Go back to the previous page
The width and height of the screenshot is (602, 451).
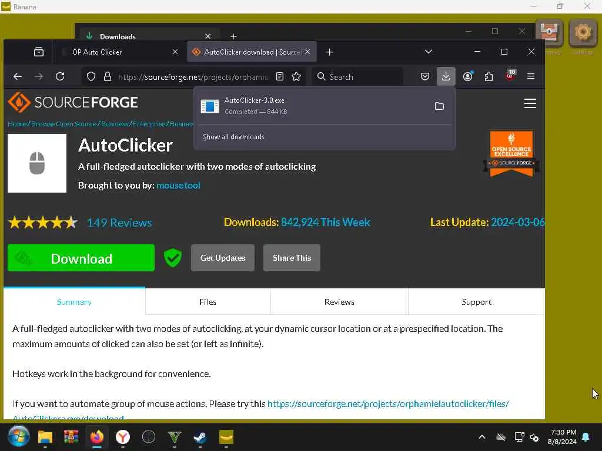pyautogui.click(x=18, y=76)
